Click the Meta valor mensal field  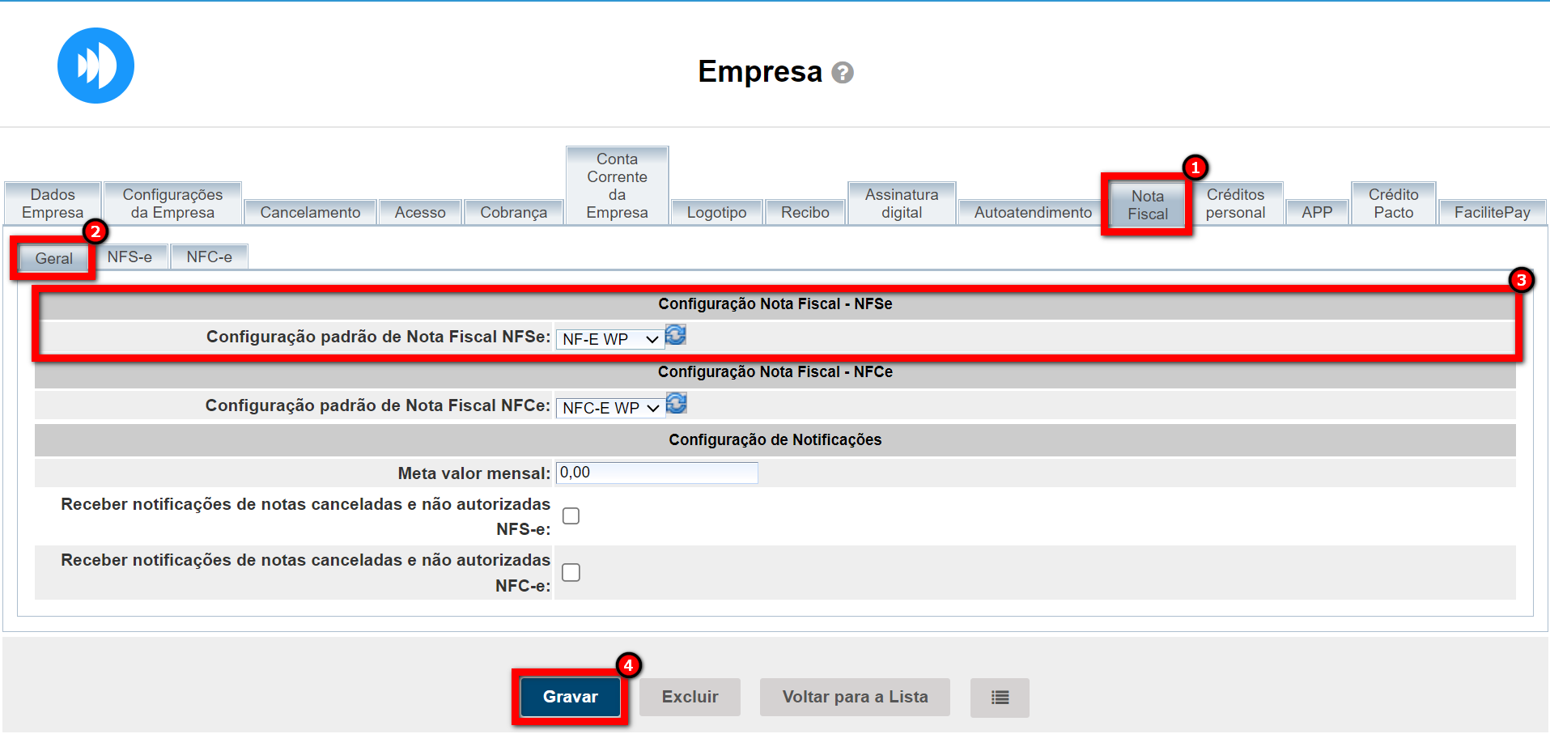[x=656, y=473]
